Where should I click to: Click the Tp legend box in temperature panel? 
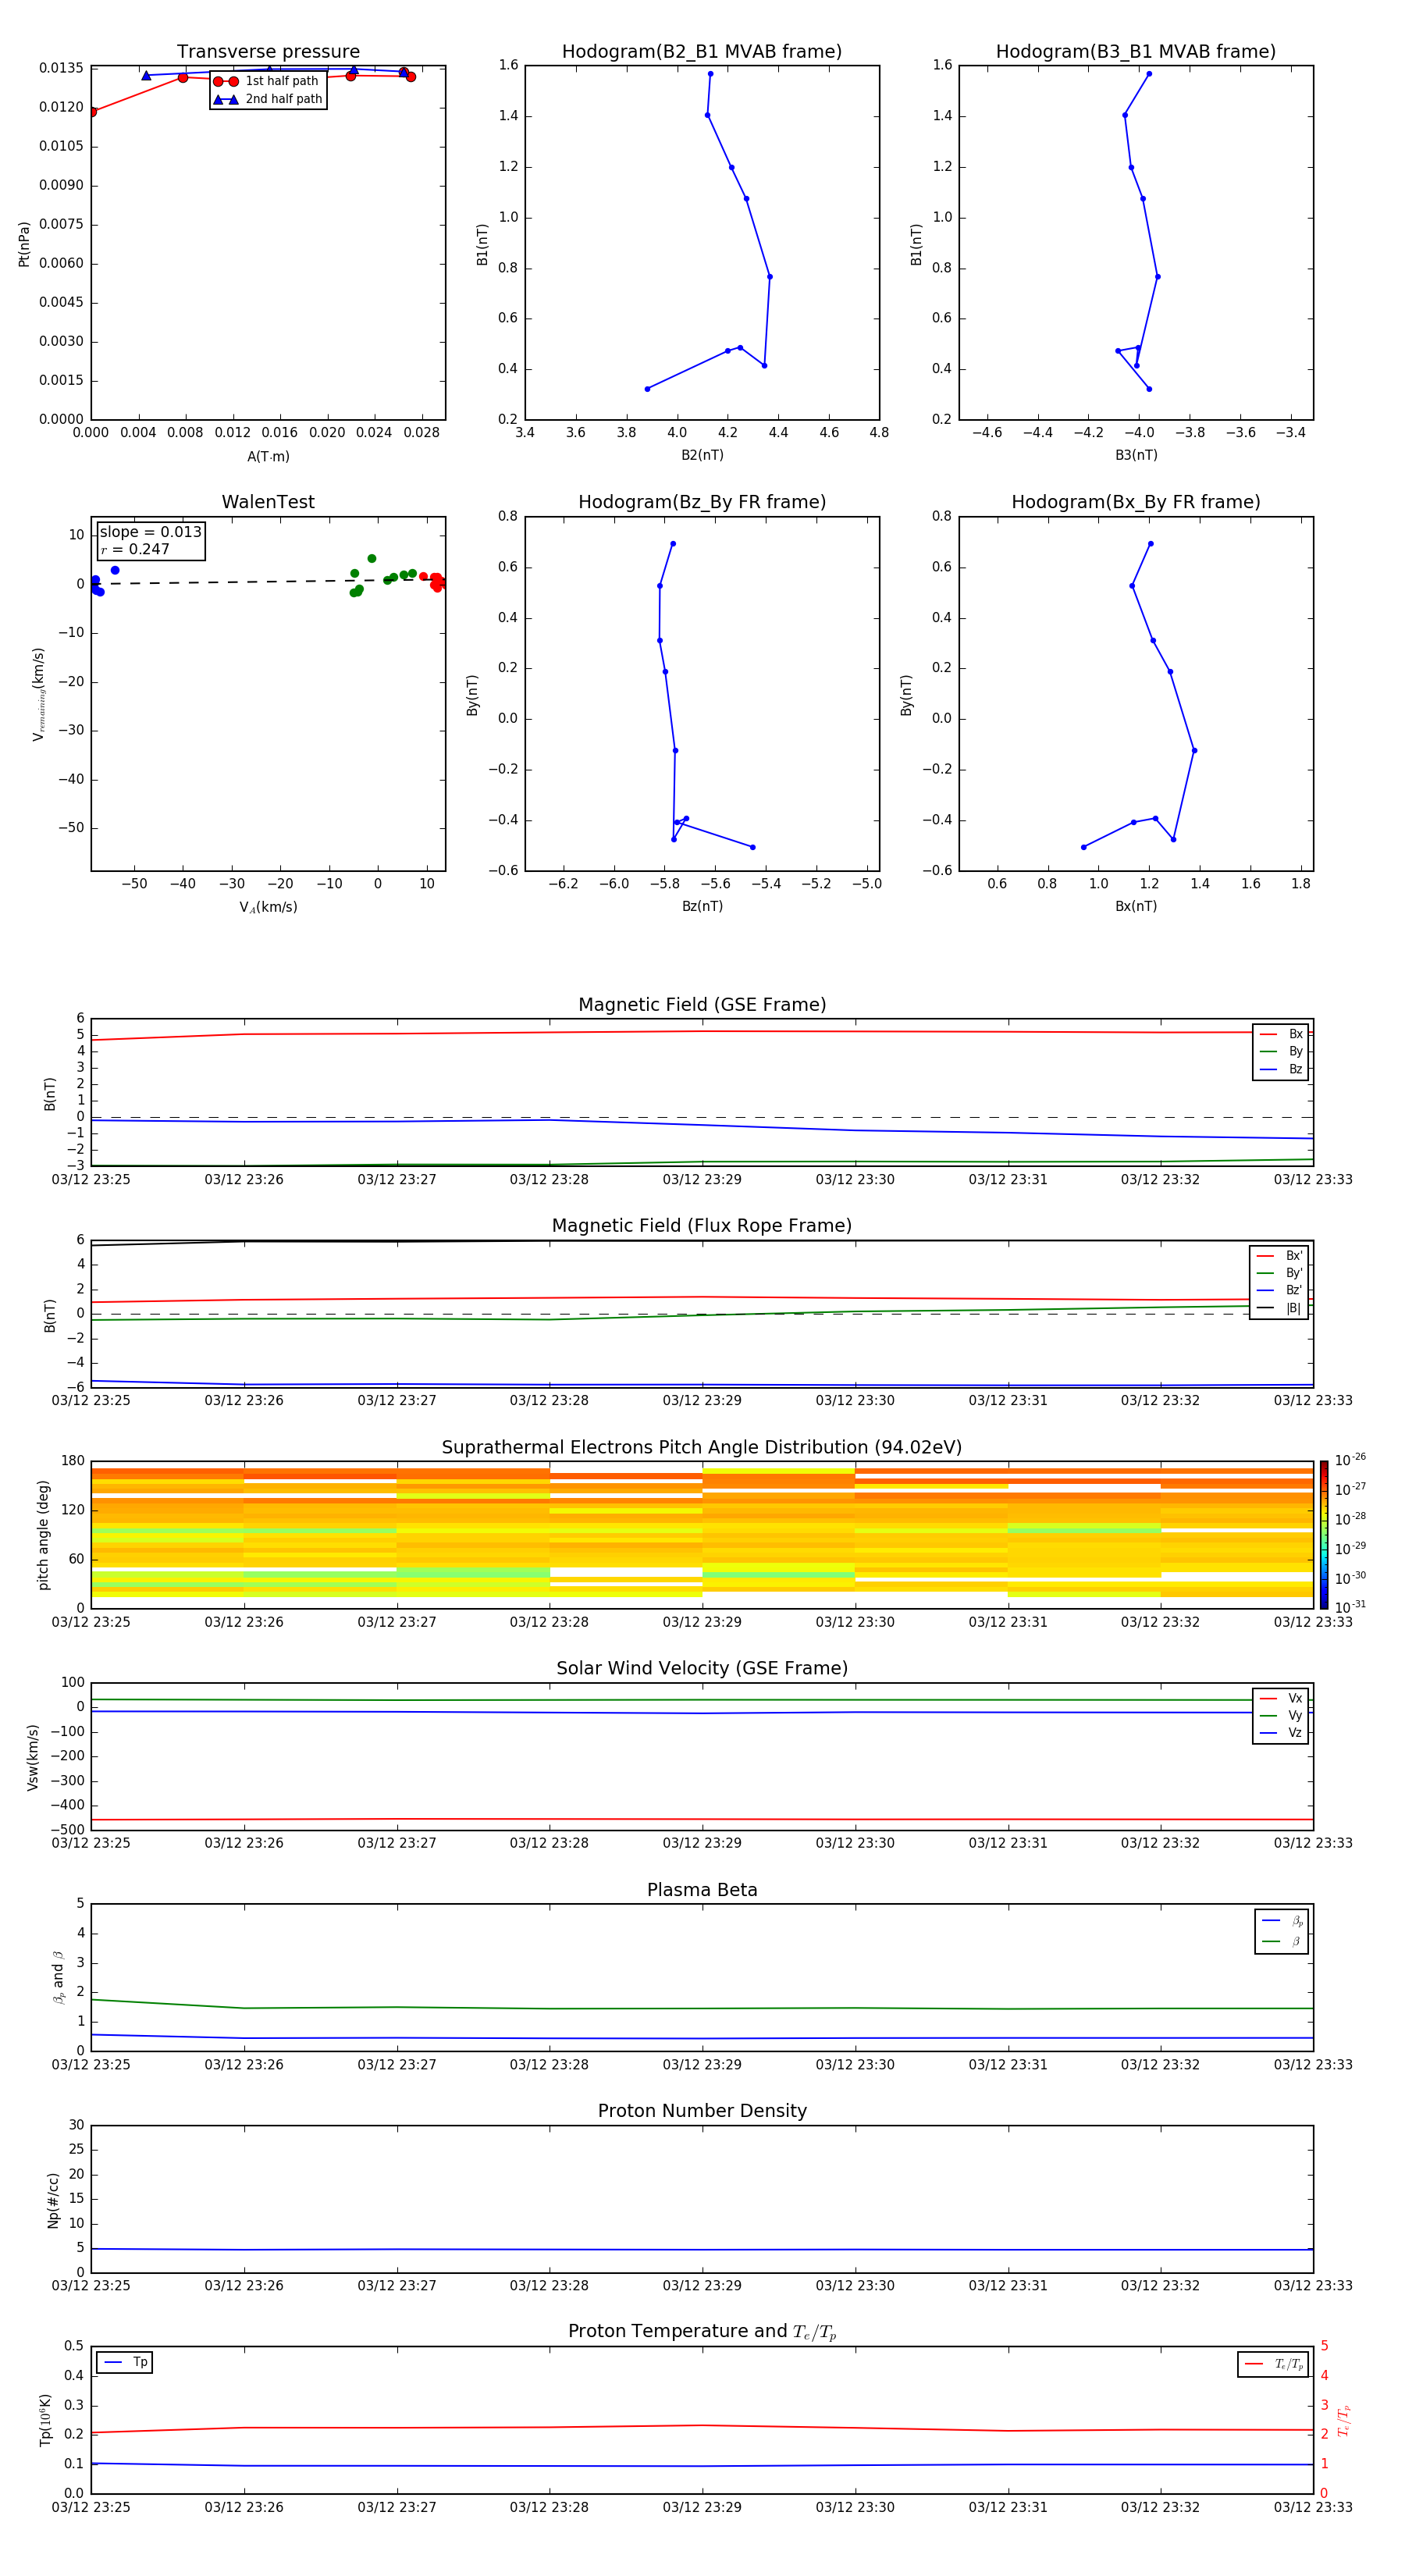click(124, 2362)
